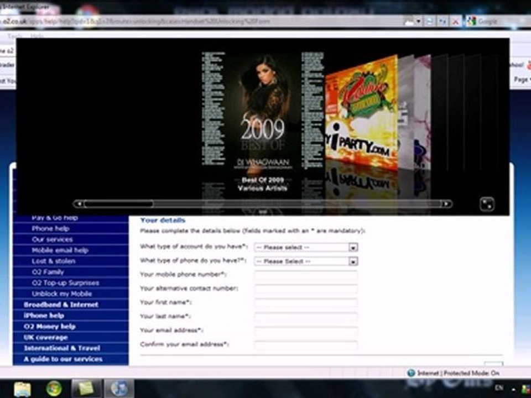The width and height of the screenshot is (531, 398).
Task: Open A guide to our services
Action: (63, 359)
